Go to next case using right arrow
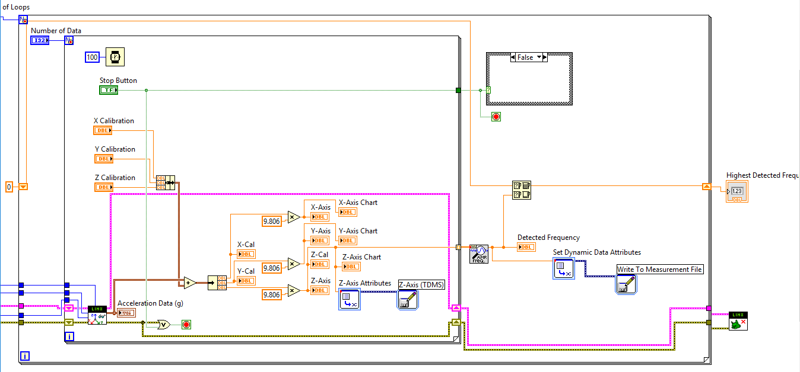The image size is (800, 372). coord(545,57)
